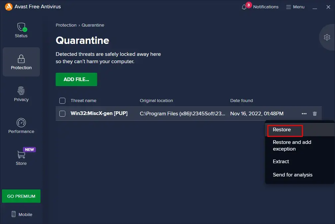
Task: Go back via the Protection breadcrumb link
Action: 66,25
